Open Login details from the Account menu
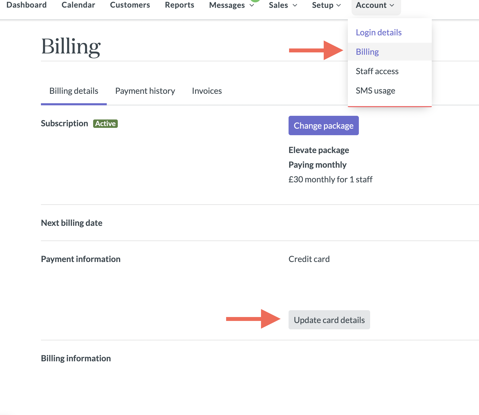This screenshot has width=479, height=415. point(379,32)
